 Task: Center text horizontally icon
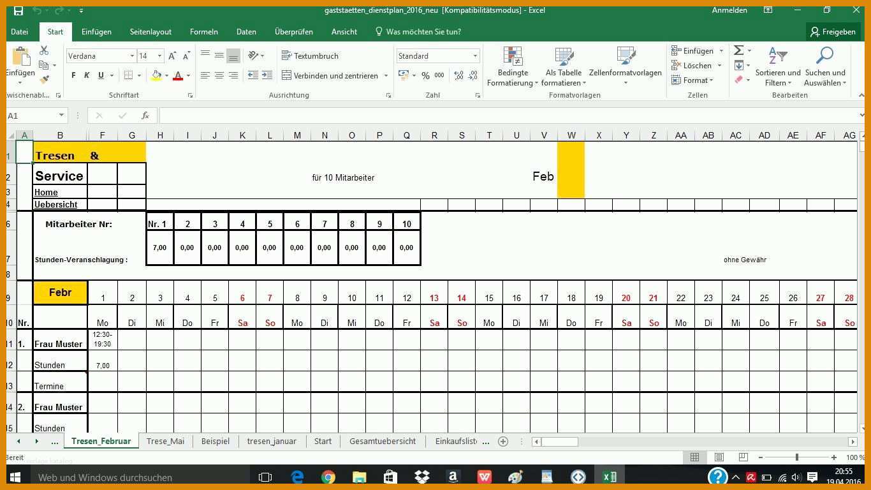click(219, 75)
